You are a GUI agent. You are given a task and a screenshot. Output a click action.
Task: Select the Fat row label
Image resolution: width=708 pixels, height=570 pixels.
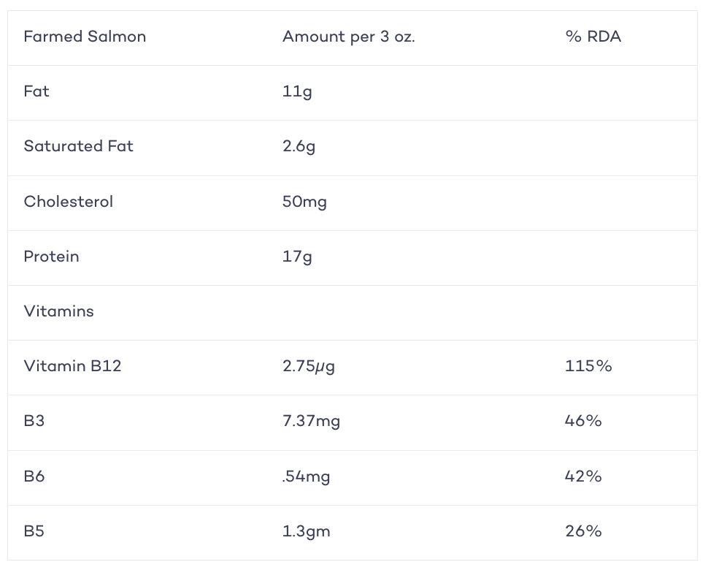click(x=36, y=91)
